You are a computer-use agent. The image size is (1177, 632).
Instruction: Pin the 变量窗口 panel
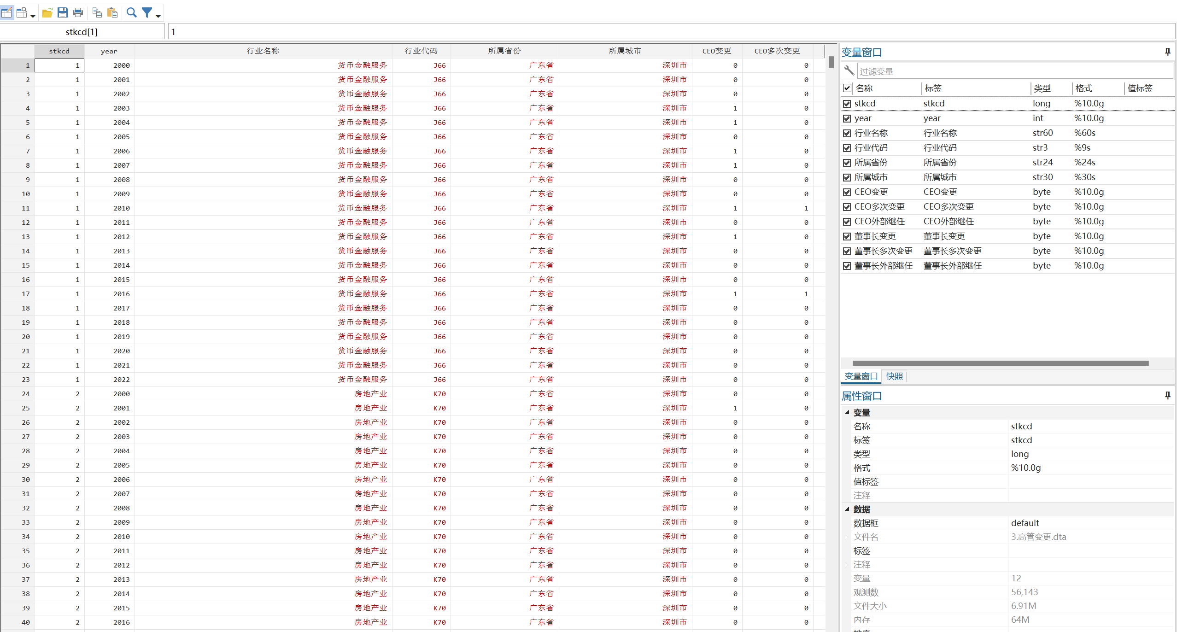pyautogui.click(x=1167, y=52)
